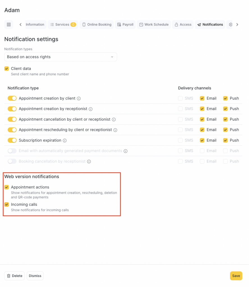Click info icon for Appointment creation by client
Screen dimensions: 249x287
(79, 99)
